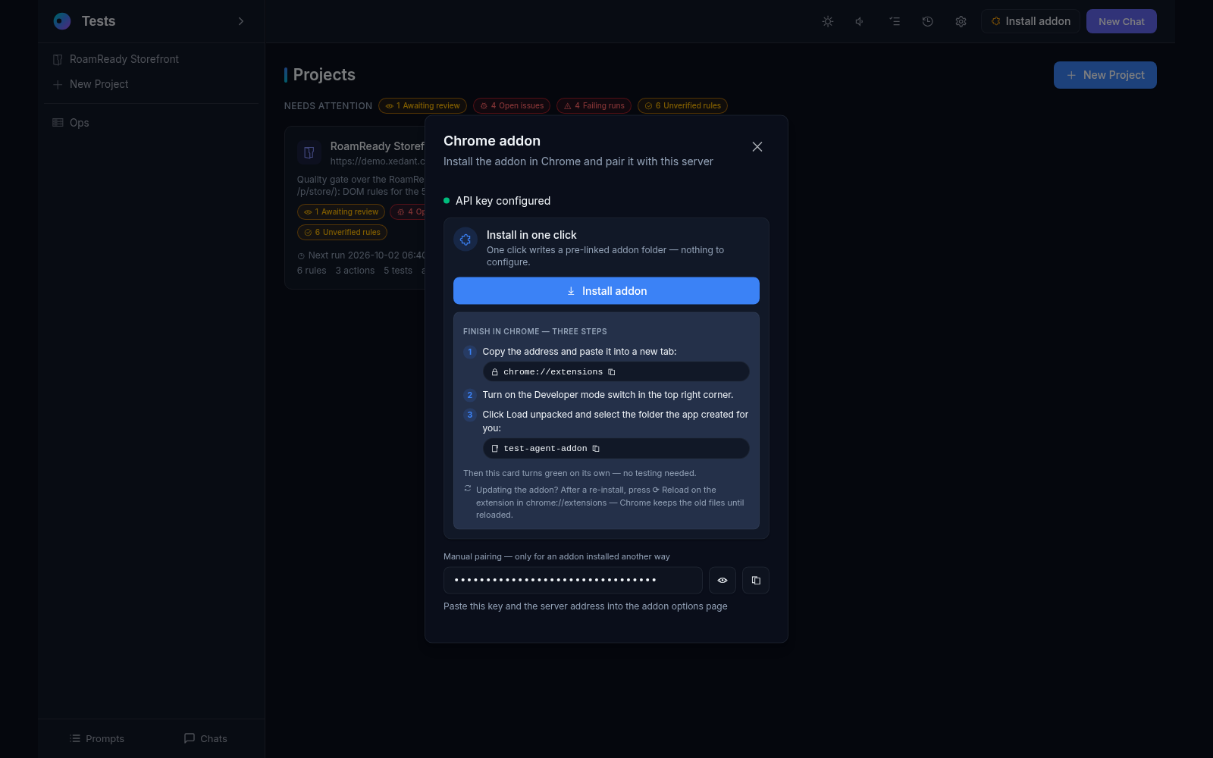
Task: Copy the chrome://extensions address
Action: 612,372
